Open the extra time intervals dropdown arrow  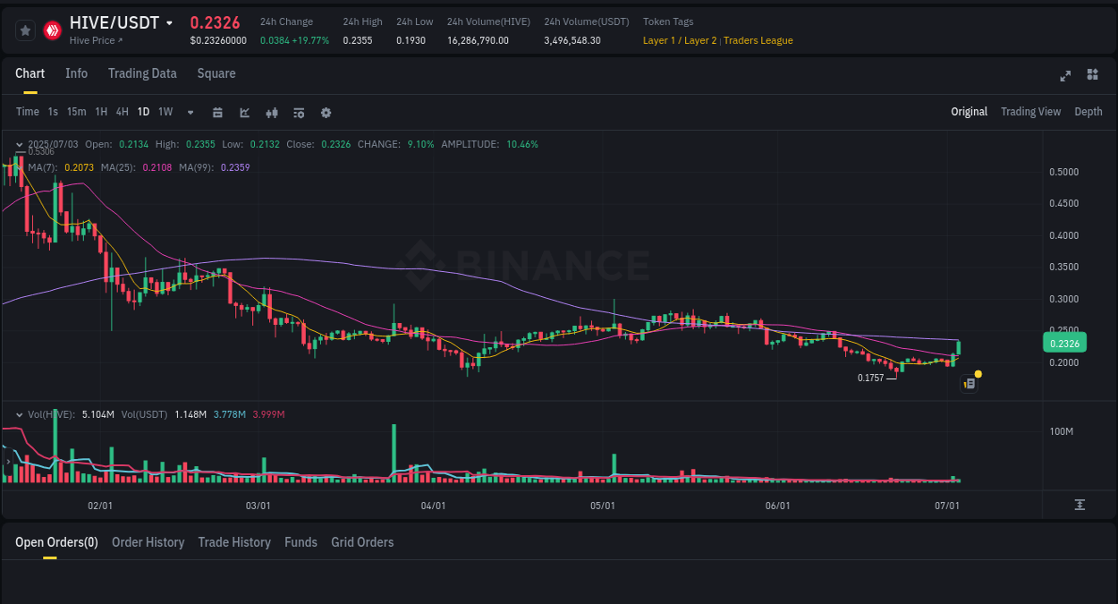pyautogui.click(x=189, y=112)
